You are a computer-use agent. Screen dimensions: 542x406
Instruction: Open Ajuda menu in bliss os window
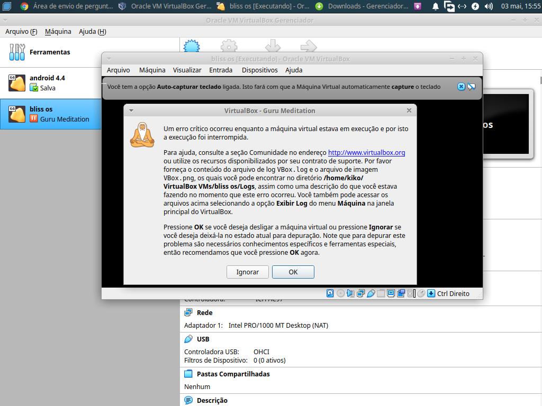click(294, 70)
